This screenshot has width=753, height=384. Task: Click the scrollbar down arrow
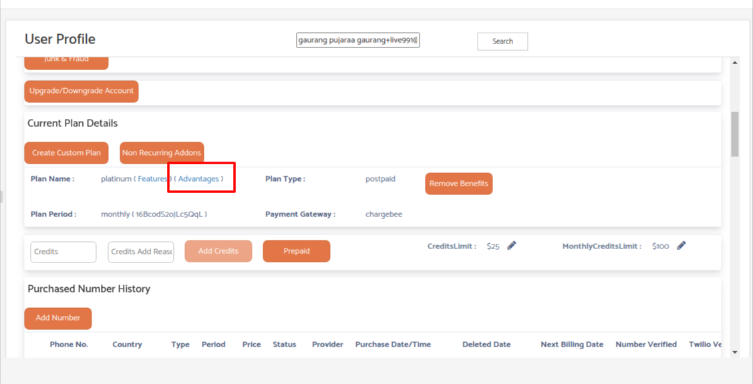(735, 352)
